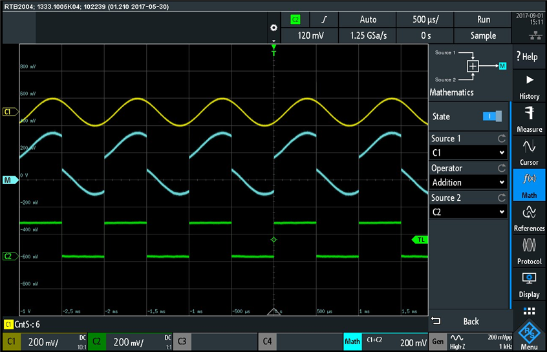The height and width of the screenshot is (352, 547).
Task: Expand the Source 1 dropdown showing C1
Action: pos(468,152)
